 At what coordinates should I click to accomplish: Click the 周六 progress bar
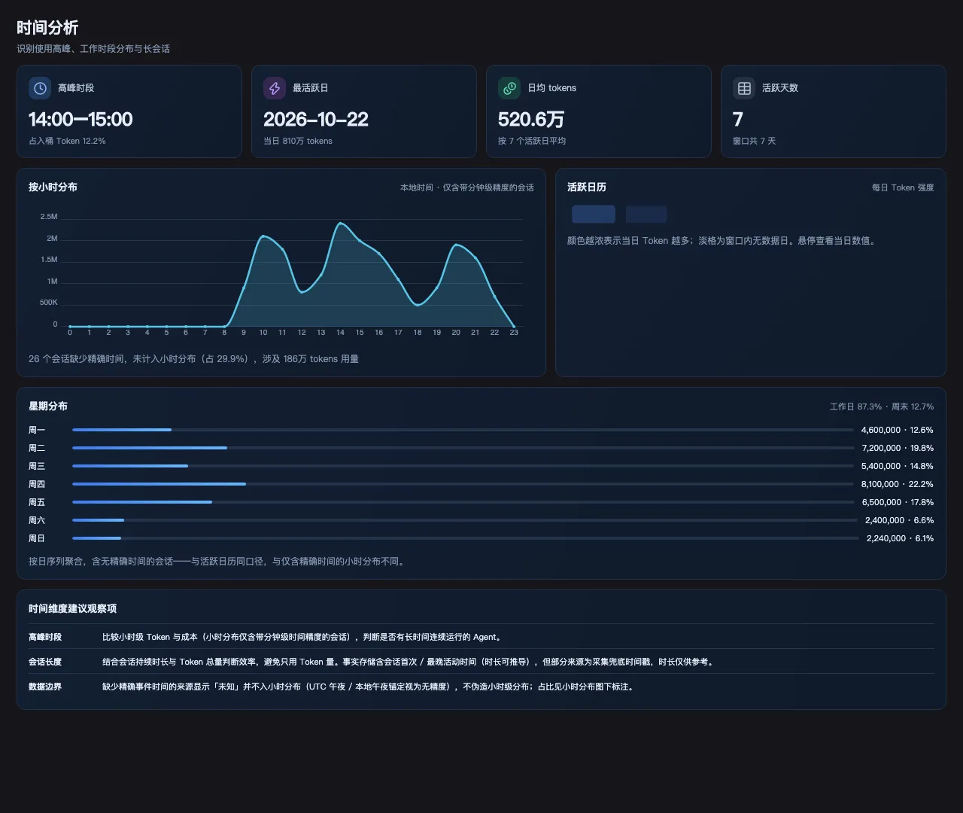(465, 520)
